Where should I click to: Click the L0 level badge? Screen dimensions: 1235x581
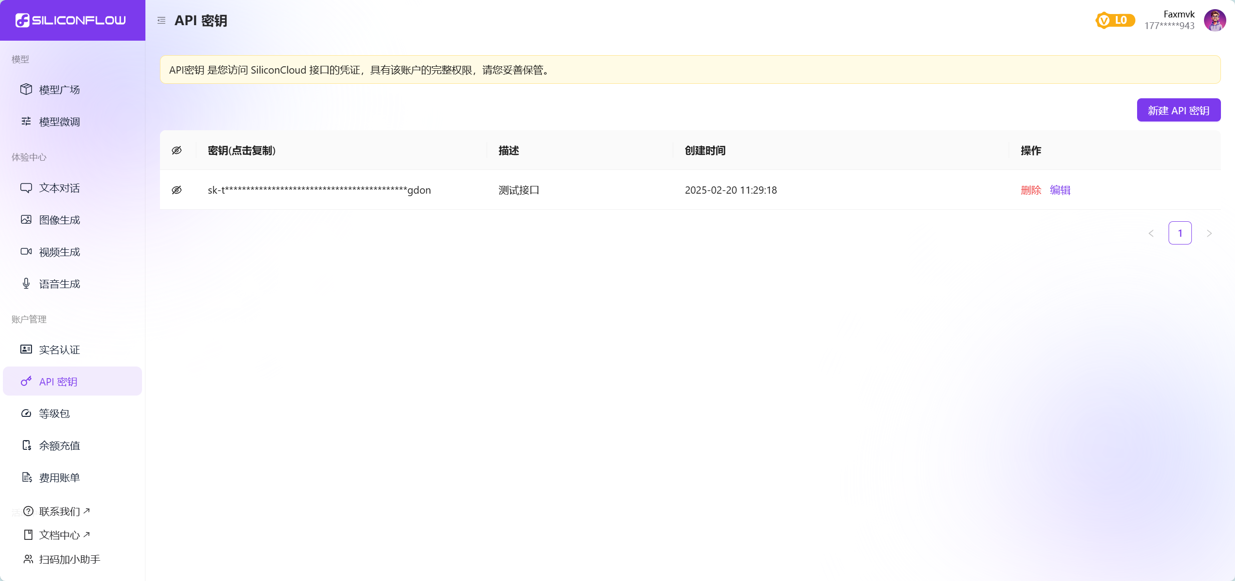point(1115,20)
